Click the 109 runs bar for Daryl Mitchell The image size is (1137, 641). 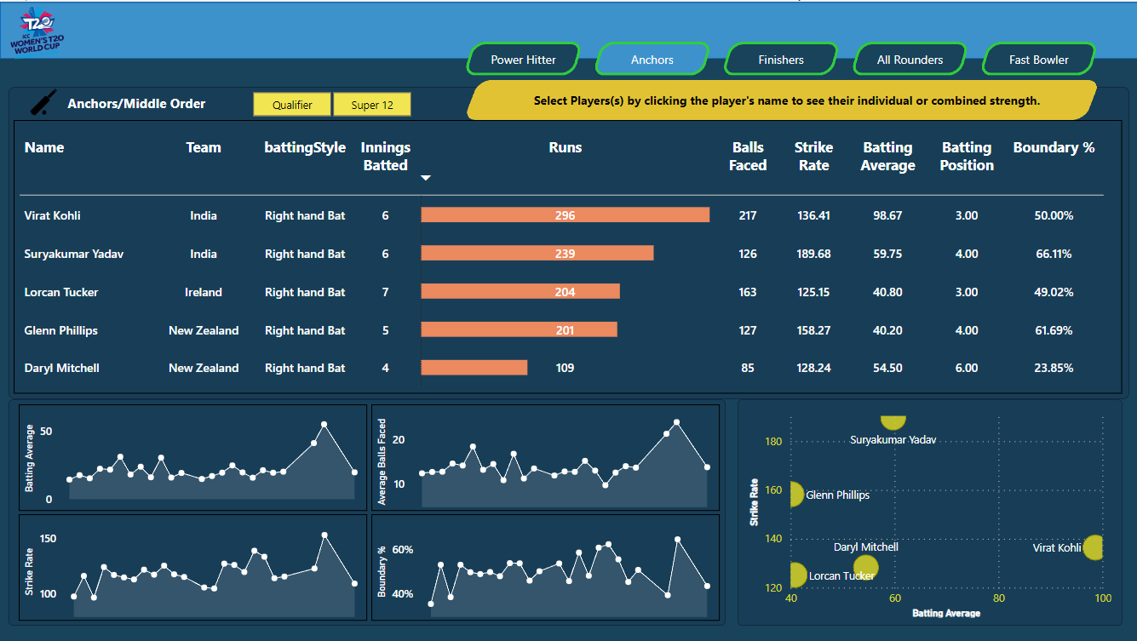pos(474,368)
